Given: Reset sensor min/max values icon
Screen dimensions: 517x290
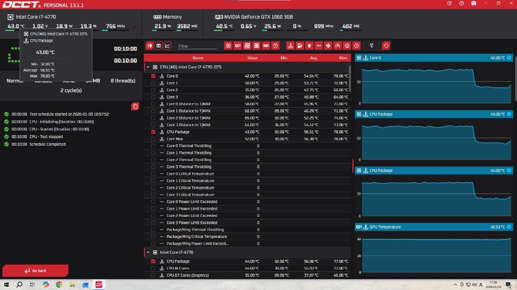Looking at the screenshot, I should (386, 46).
